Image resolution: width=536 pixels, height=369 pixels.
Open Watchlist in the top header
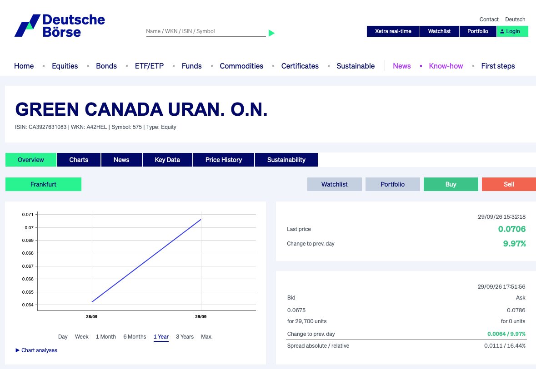coord(439,31)
